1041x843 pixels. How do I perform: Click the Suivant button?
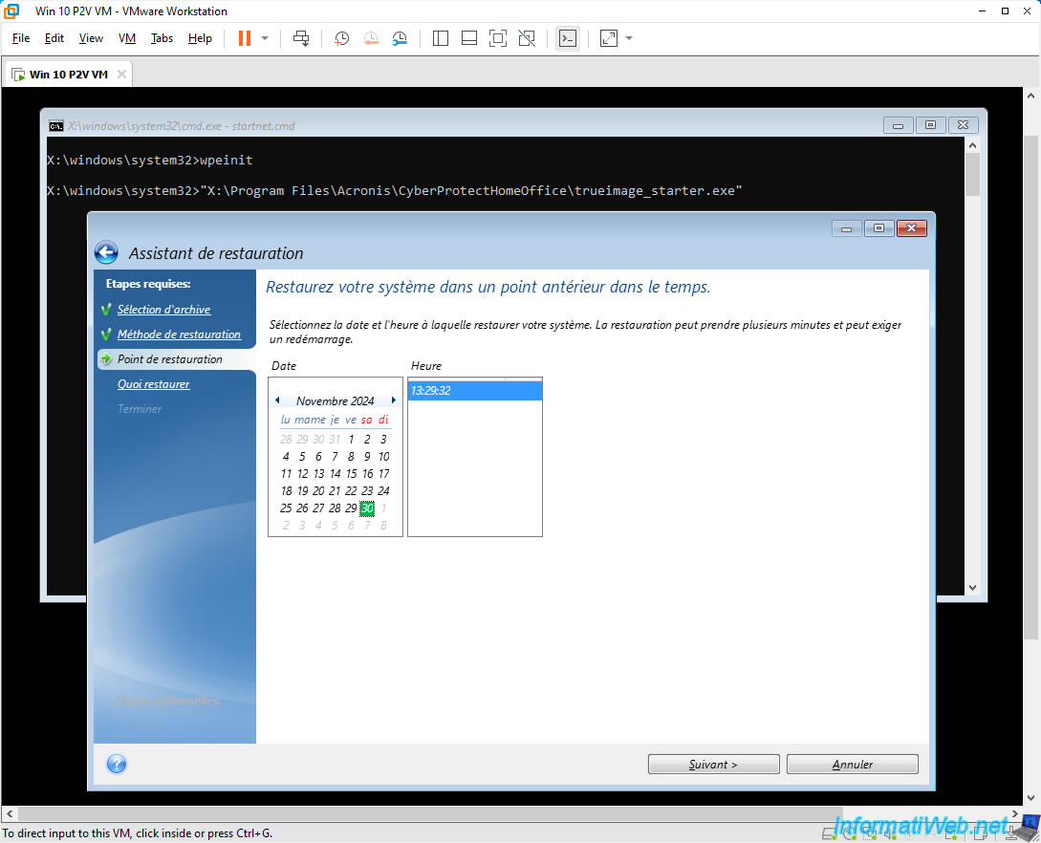tap(714, 764)
